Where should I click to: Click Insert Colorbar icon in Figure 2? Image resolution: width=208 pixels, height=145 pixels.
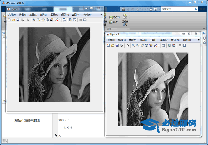click(170, 45)
